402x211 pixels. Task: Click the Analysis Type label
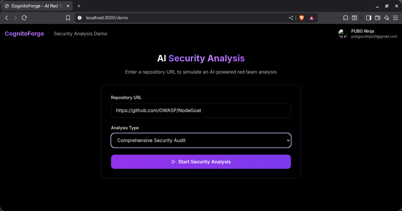tap(125, 128)
